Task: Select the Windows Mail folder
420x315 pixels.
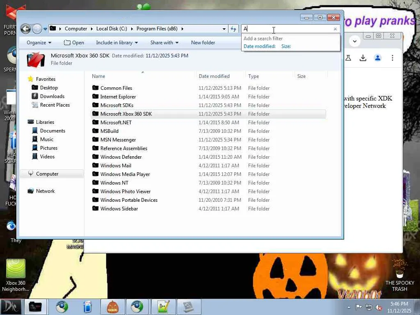Action: 116,166
